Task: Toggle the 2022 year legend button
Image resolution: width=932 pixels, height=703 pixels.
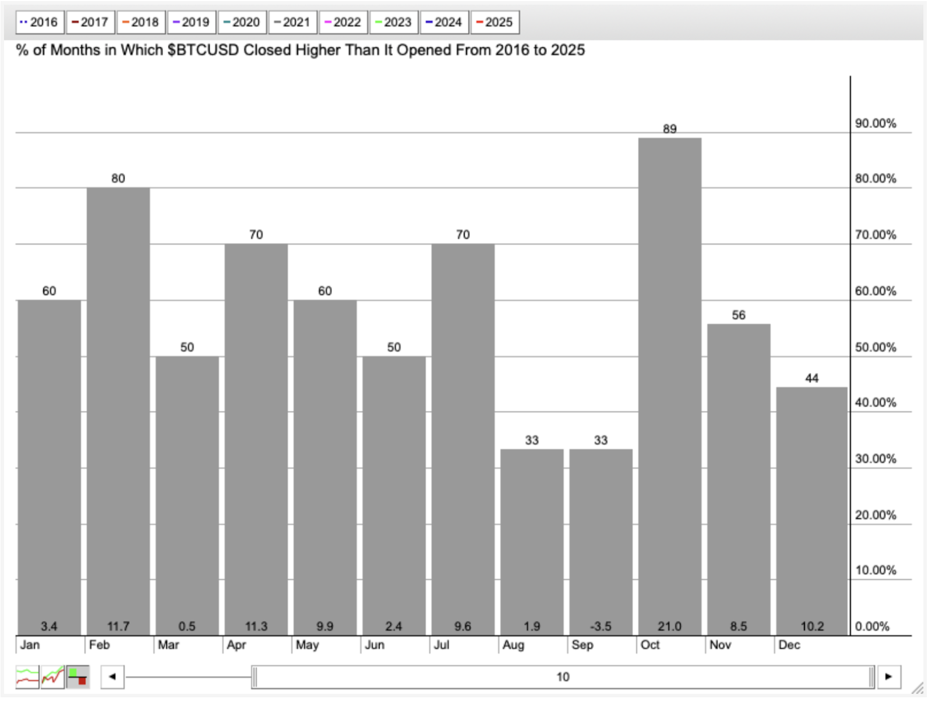Action: [x=343, y=22]
